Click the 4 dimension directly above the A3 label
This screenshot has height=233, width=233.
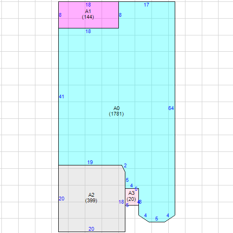(131, 185)
